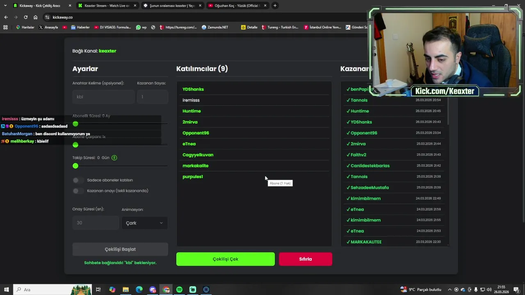Image resolution: width=525 pixels, height=295 pixels.
Task: Click the Anahtar Kelime input field
Action: 103,97
